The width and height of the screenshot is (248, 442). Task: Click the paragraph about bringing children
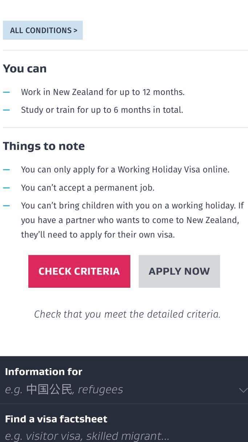pyautogui.click(x=133, y=220)
